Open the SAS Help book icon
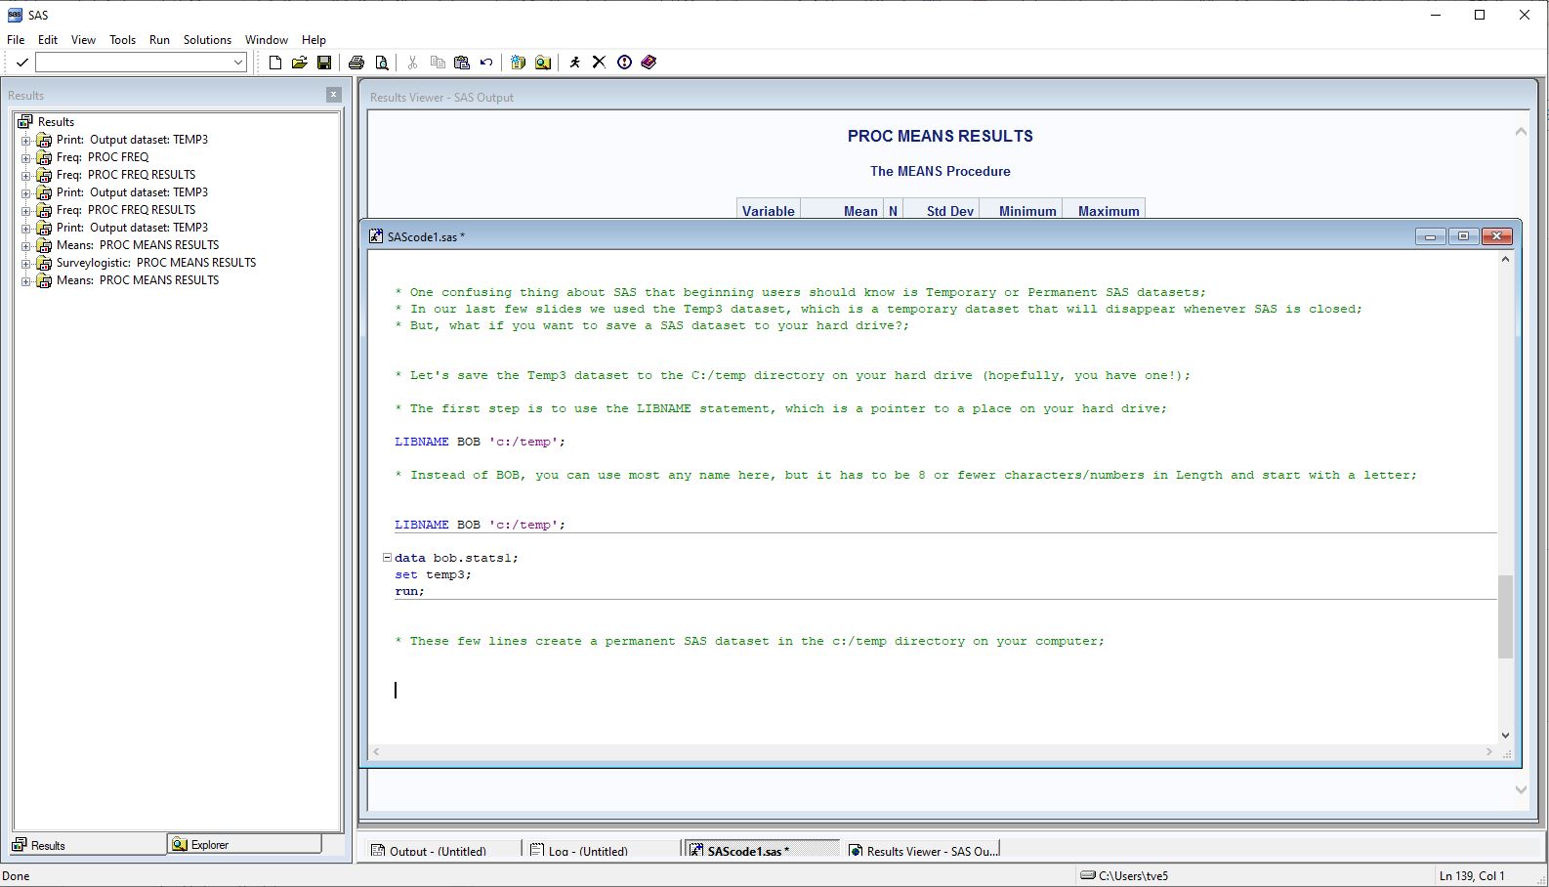1549x887 pixels. [x=649, y=63]
